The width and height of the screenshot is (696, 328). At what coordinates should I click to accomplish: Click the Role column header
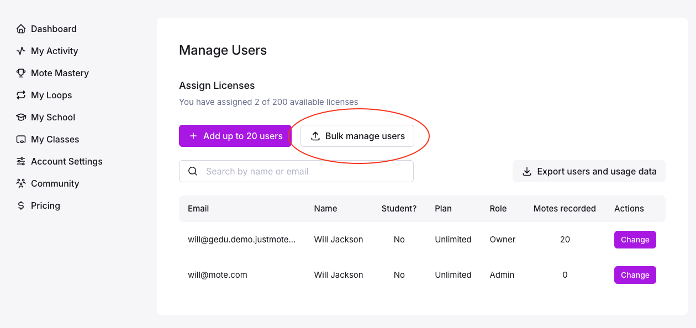498,209
